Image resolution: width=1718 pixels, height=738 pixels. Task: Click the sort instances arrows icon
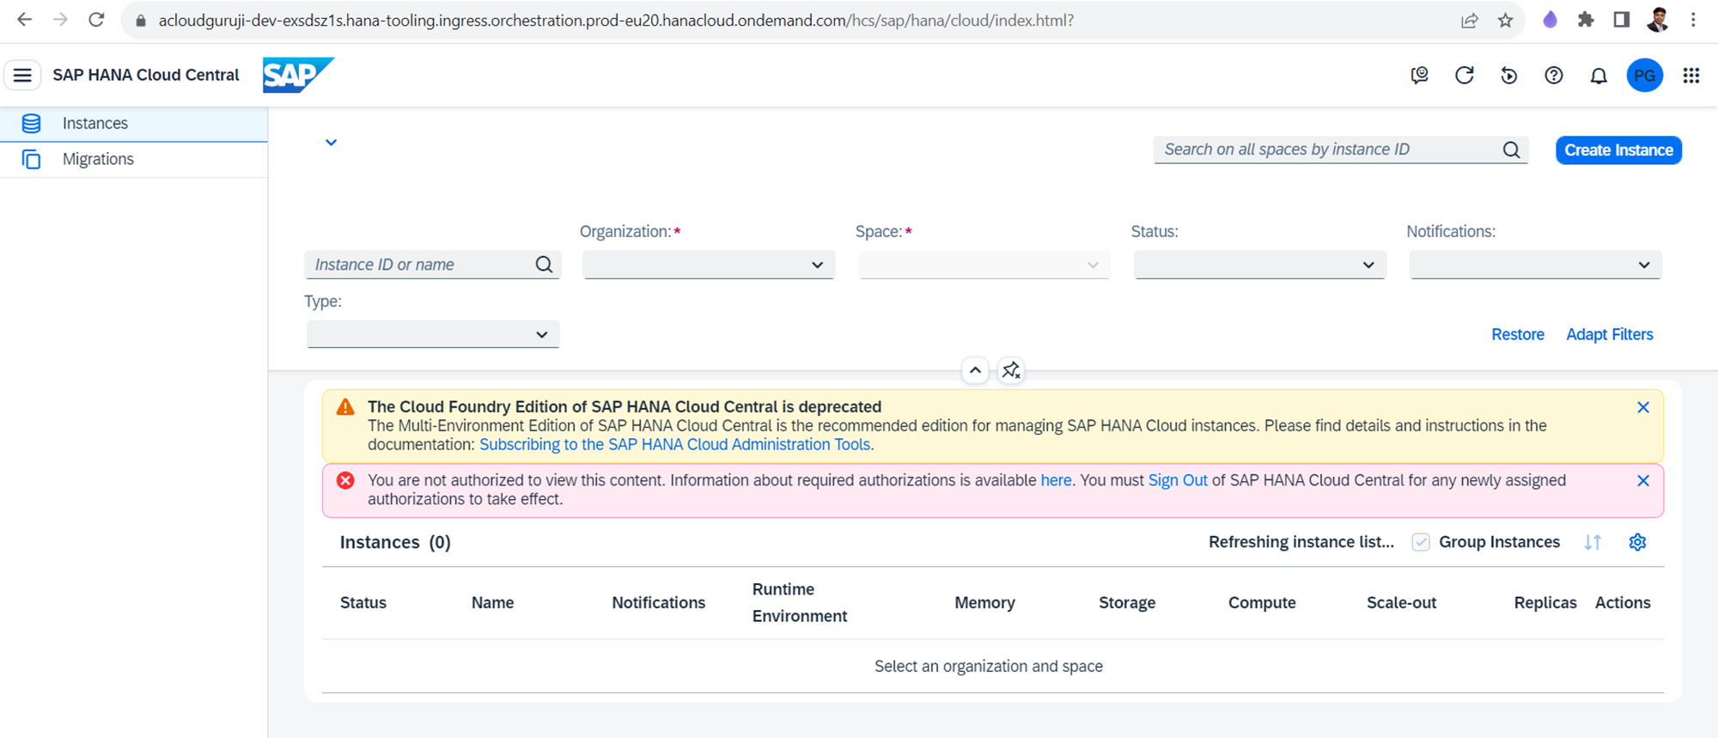(1593, 542)
